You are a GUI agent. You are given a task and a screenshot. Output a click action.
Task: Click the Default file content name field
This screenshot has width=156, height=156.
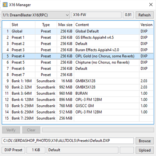[x=83, y=150]
